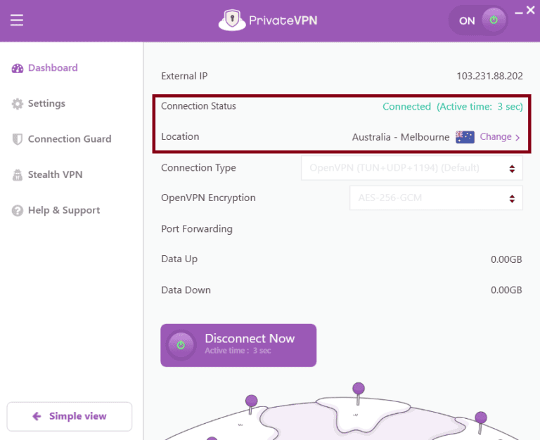The width and height of the screenshot is (540, 440).
Task: Click the Change chevron arrow
Action: click(x=517, y=138)
